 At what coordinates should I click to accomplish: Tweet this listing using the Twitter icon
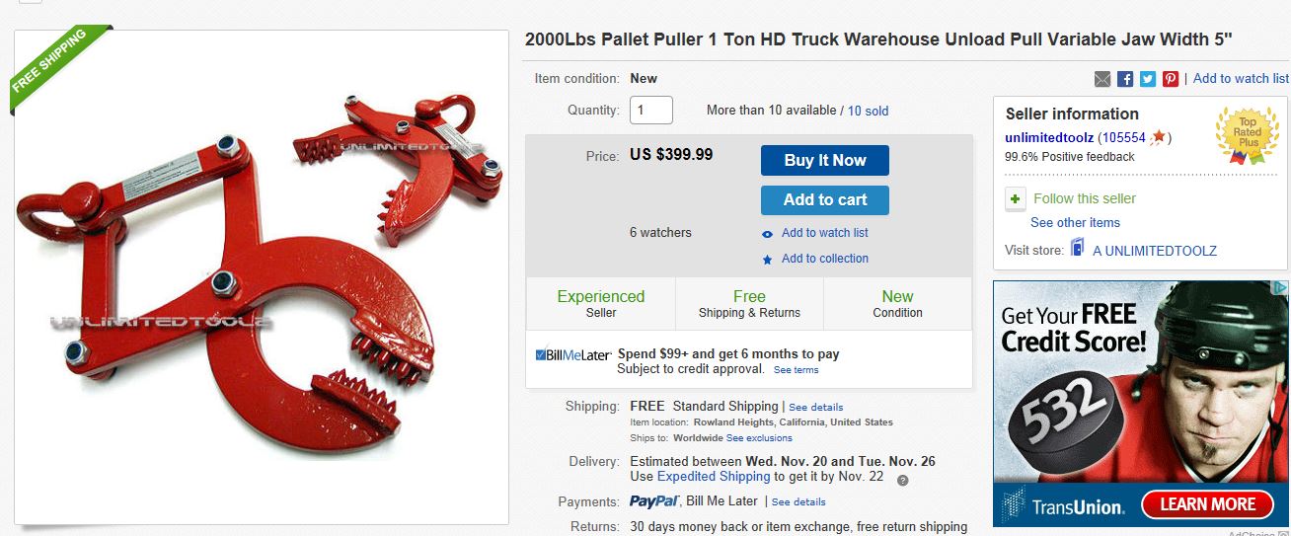point(1147,79)
